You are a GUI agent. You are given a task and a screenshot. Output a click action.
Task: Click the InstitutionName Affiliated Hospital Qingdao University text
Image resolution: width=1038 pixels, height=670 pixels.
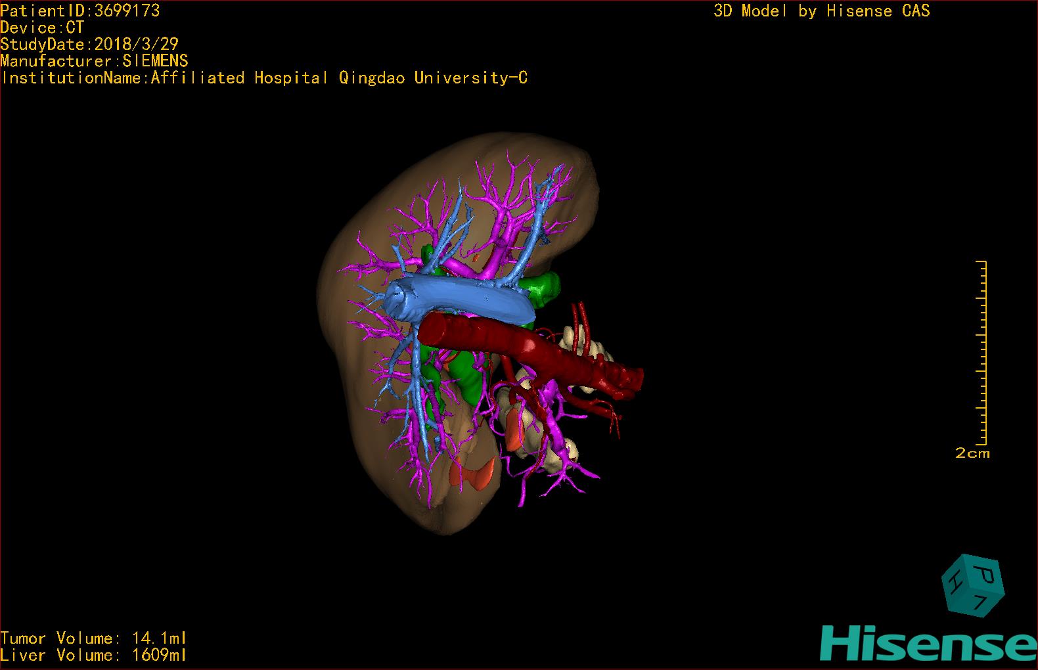264,78
